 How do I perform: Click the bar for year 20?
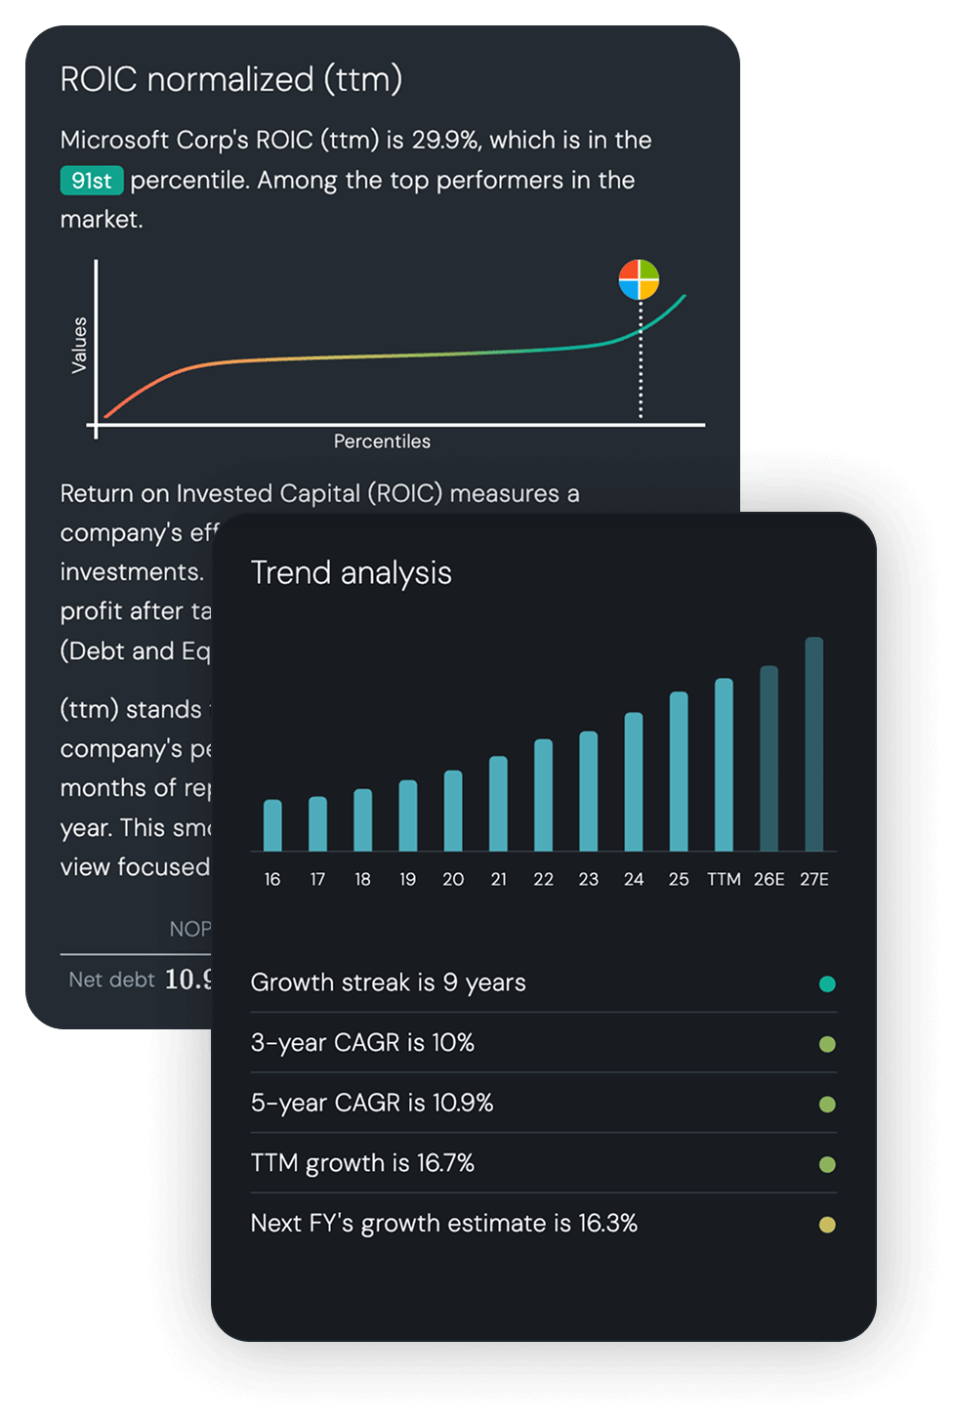pyautogui.click(x=453, y=811)
